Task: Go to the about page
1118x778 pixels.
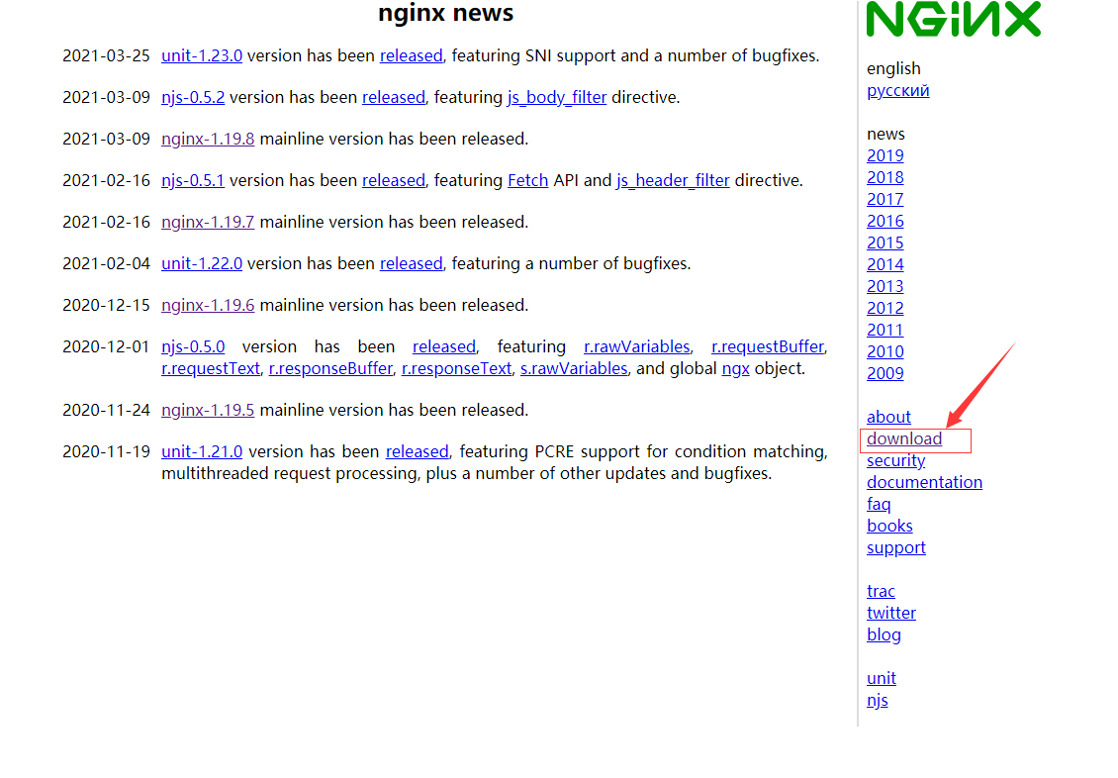Action: 888,417
